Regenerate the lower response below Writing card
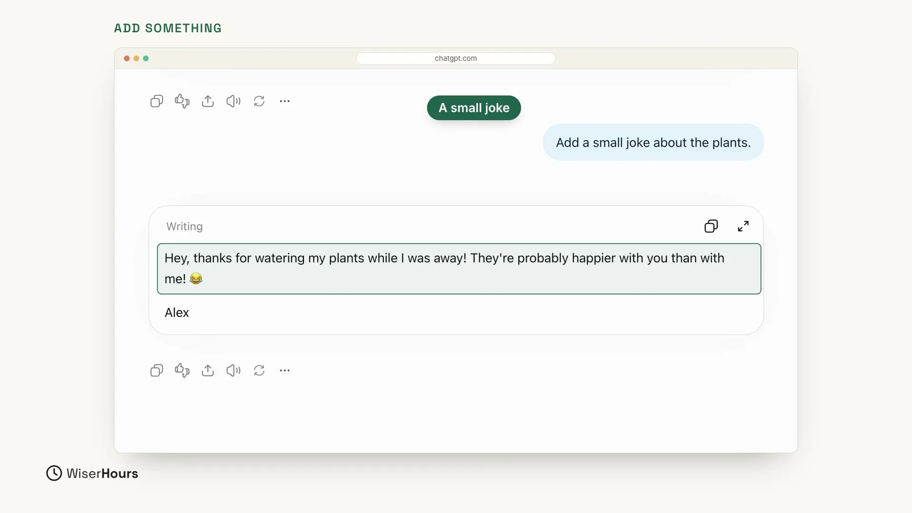 click(259, 370)
